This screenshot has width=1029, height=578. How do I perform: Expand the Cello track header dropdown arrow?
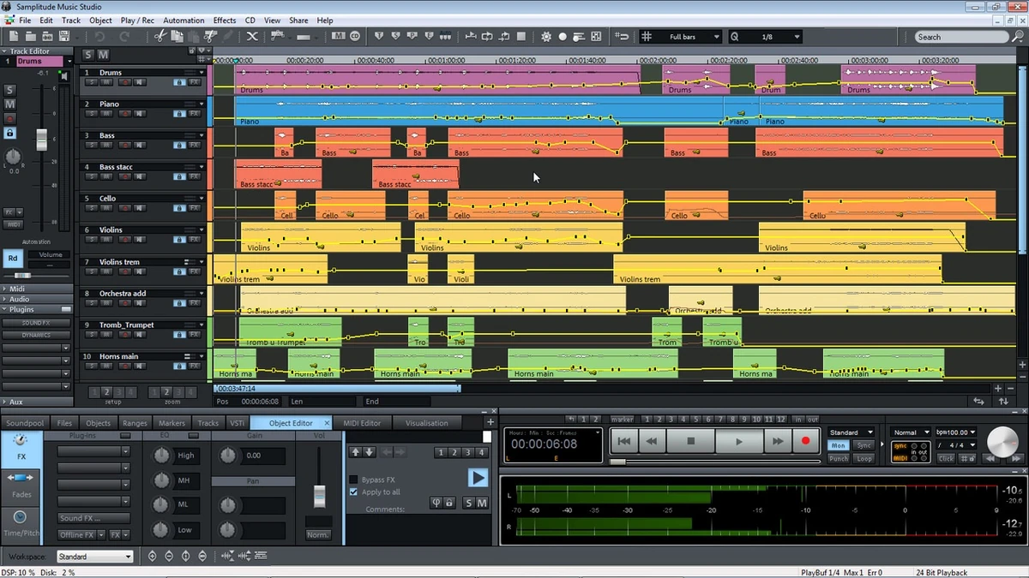[x=202, y=199]
